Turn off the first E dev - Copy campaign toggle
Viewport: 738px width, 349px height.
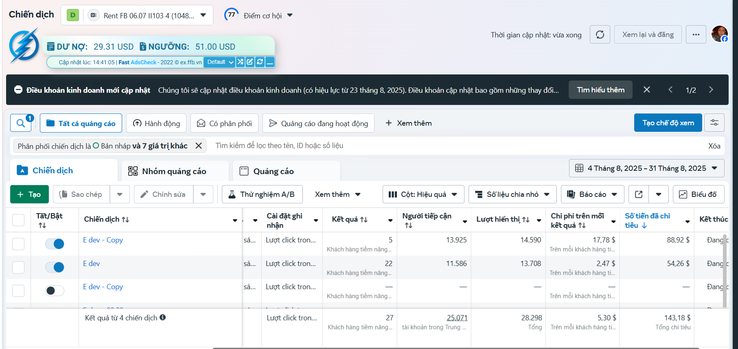click(55, 244)
